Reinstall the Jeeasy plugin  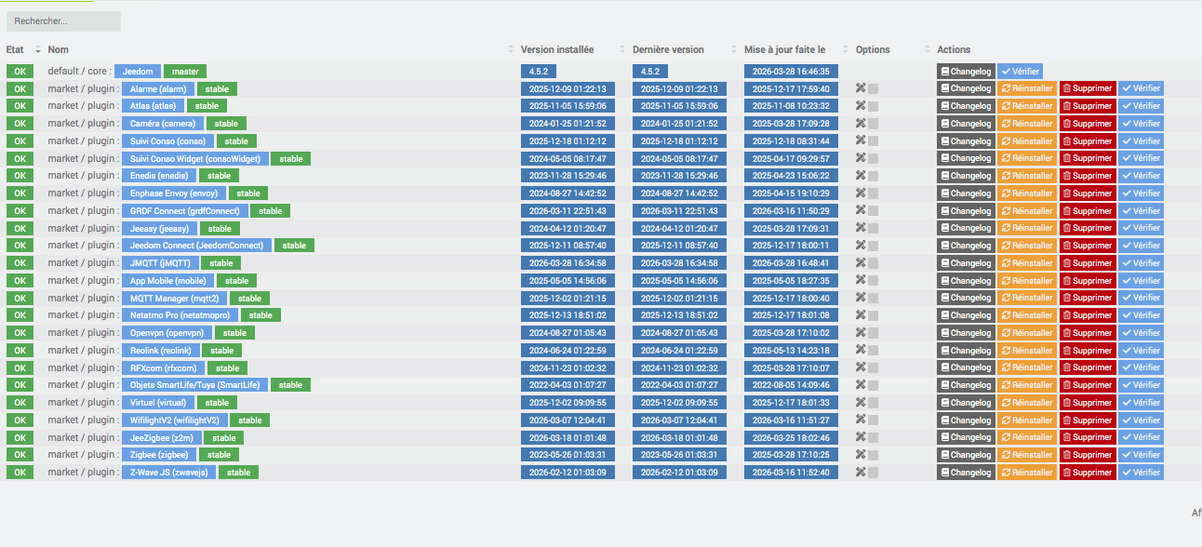click(x=1027, y=228)
